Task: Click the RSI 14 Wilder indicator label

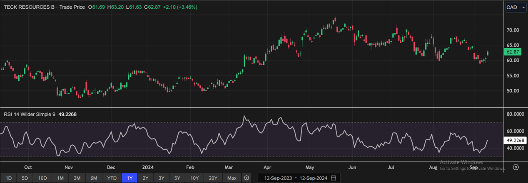Action: 30,114
